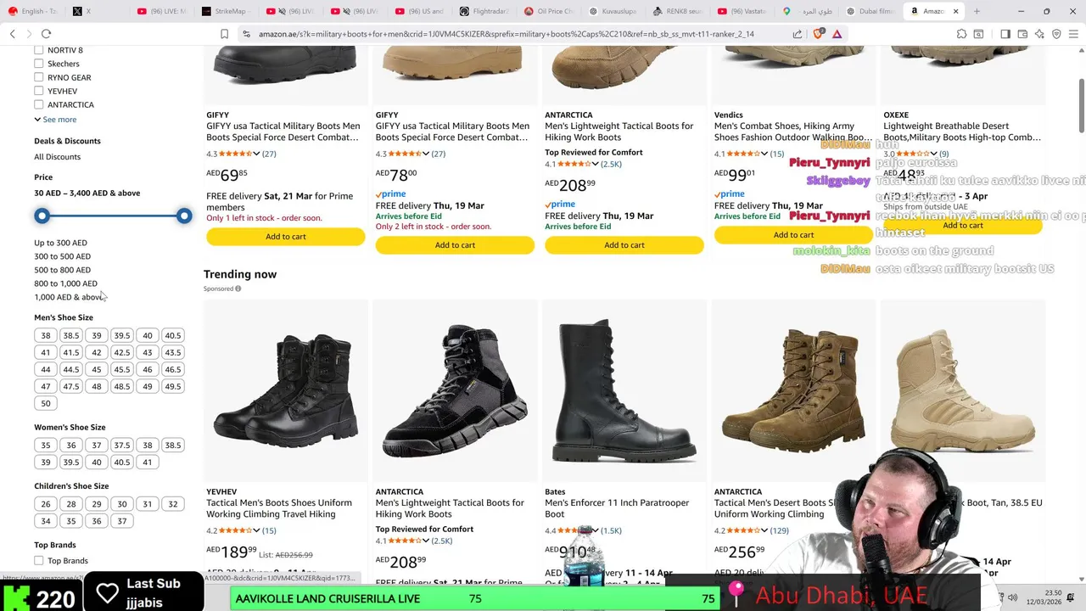Reload the page with browser refresh icon
This screenshot has height=611, width=1086.
(46, 34)
